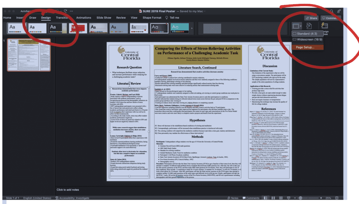Viewport: 359px width, 204px height.
Task: Click the notes area to add notes
Action: click(68, 190)
